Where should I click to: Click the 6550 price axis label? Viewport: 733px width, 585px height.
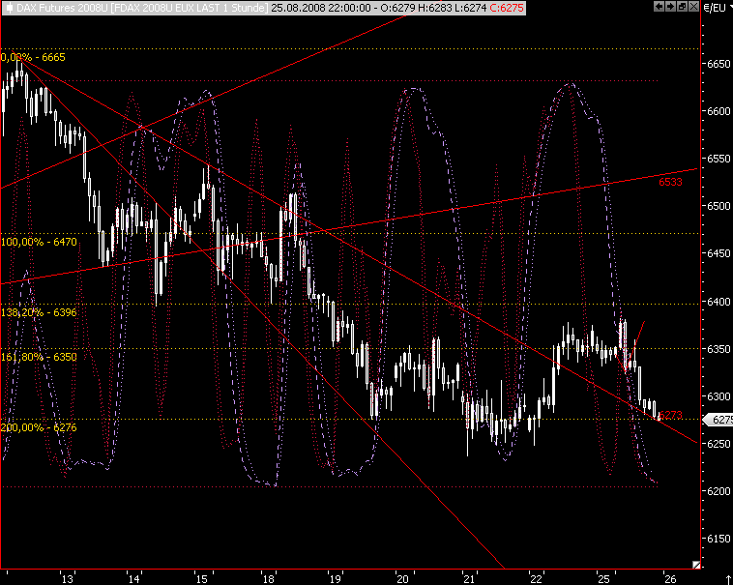pos(718,159)
